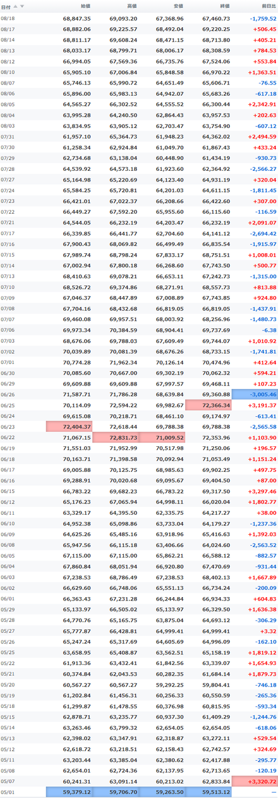
Task: Click the 08/18 date row
Action: pyautogui.click(x=139, y=18)
